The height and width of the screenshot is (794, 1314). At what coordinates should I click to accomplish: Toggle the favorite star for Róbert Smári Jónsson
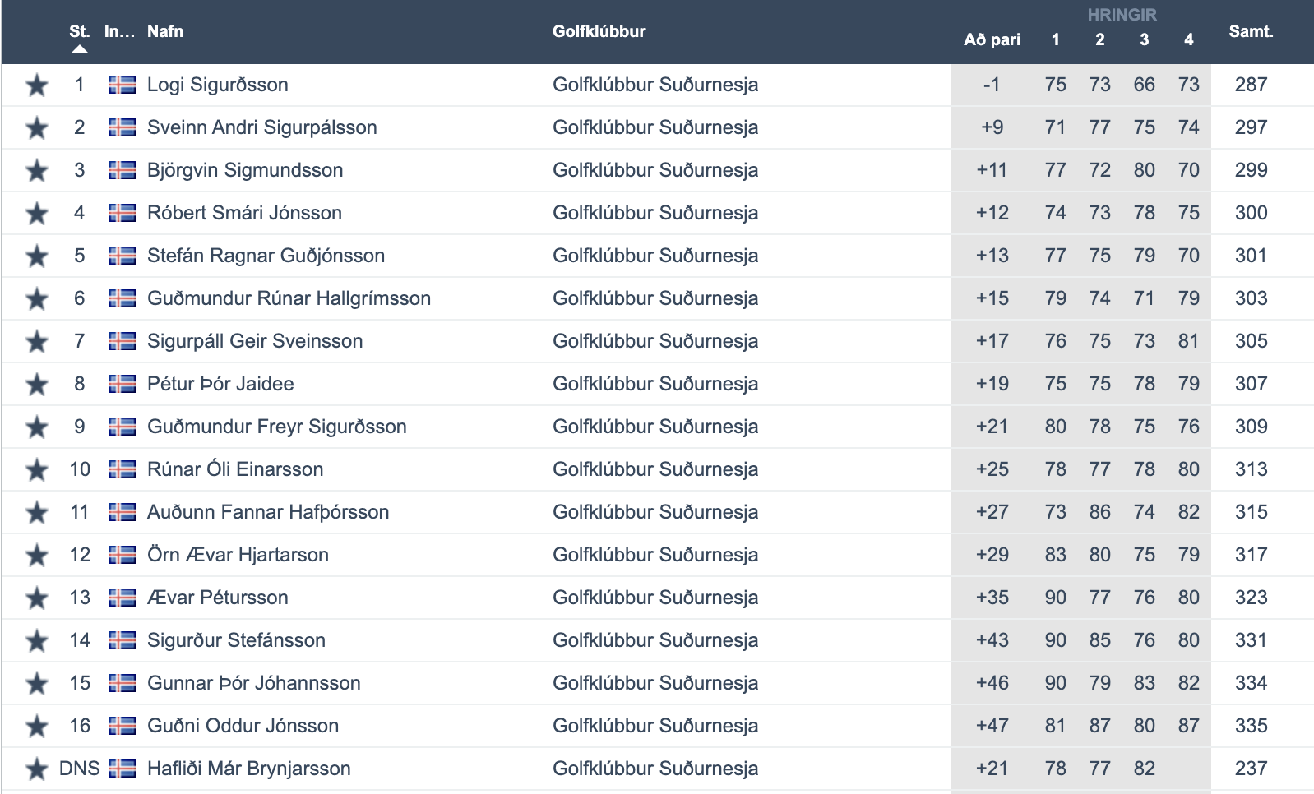tap(36, 213)
